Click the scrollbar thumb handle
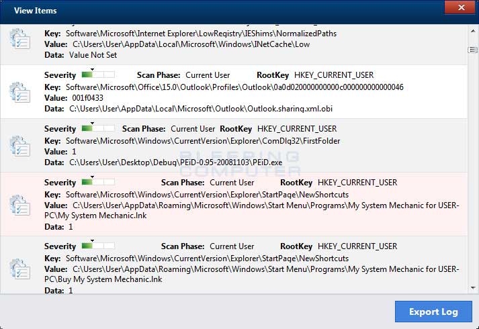Image resolution: width=479 pixels, height=329 pixels. point(473,50)
